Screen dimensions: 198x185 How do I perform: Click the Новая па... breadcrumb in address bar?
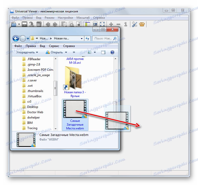(62, 38)
